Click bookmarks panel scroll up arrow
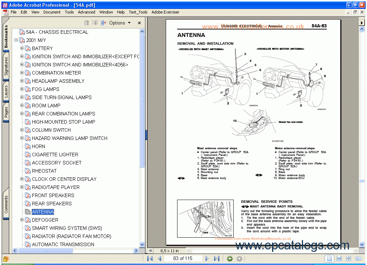367x265 pixels. [142, 31]
